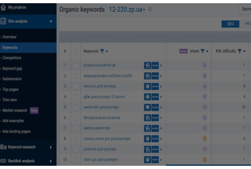Click question icon for міні упс для роутера
Screen dimensions: 251x169
(x=147, y=86)
